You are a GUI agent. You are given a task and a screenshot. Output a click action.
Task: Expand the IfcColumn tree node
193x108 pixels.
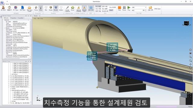pos(11,74)
